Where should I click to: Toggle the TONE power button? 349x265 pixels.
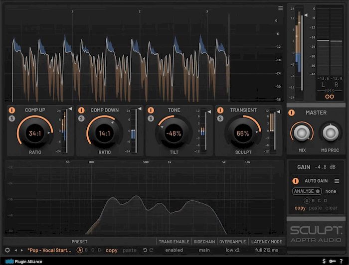point(151,110)
